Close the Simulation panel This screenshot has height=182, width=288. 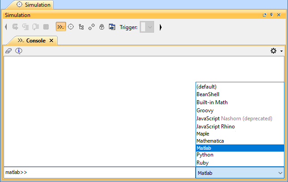coord(279,15)
